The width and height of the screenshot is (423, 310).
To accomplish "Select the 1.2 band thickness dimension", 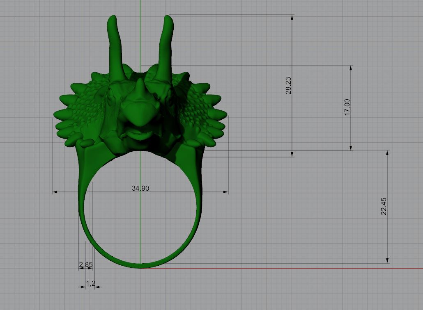I will (91, 283).
